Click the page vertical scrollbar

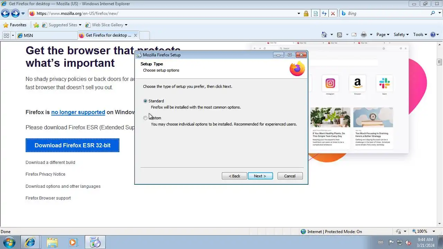[x=440, y=134]
